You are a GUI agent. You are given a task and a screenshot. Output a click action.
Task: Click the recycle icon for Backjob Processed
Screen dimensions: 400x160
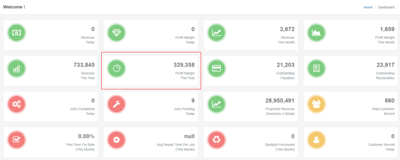217,140
